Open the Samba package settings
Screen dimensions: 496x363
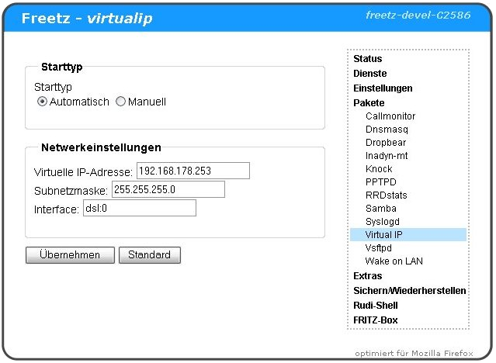tap(380, 209)
